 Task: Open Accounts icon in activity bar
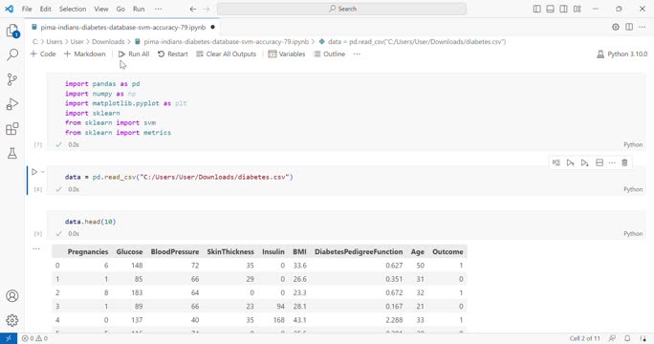pyautogui.click(x=12, y=295)
